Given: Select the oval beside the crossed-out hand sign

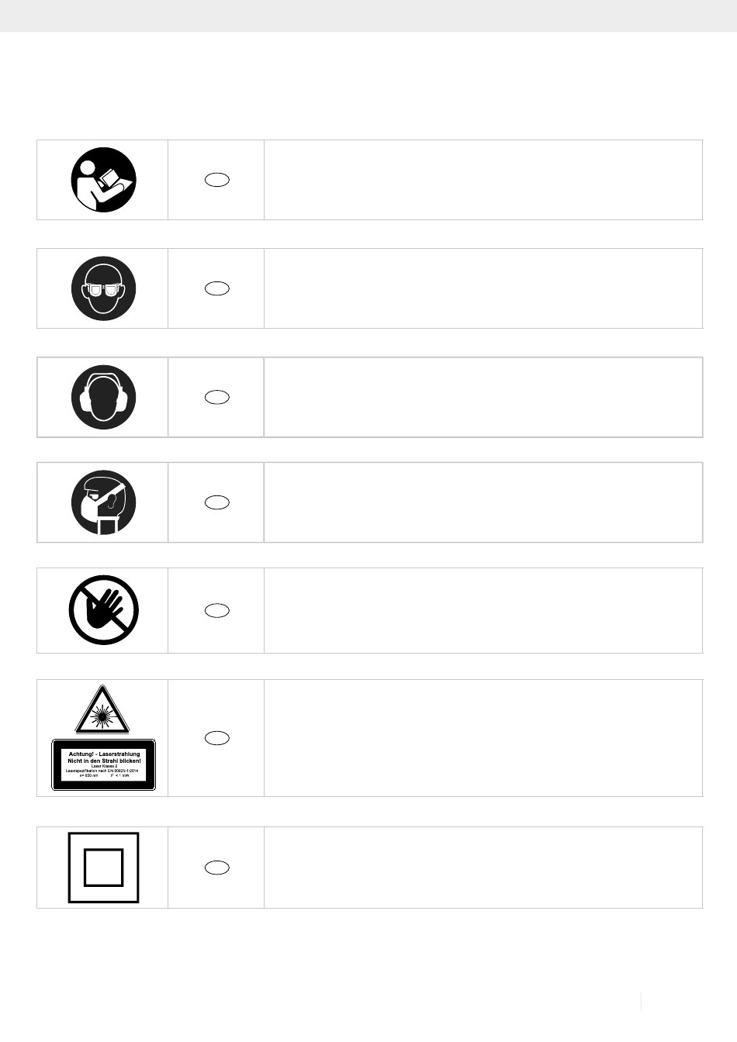Looking at the screenshot, I should click(x=217, y=610).
